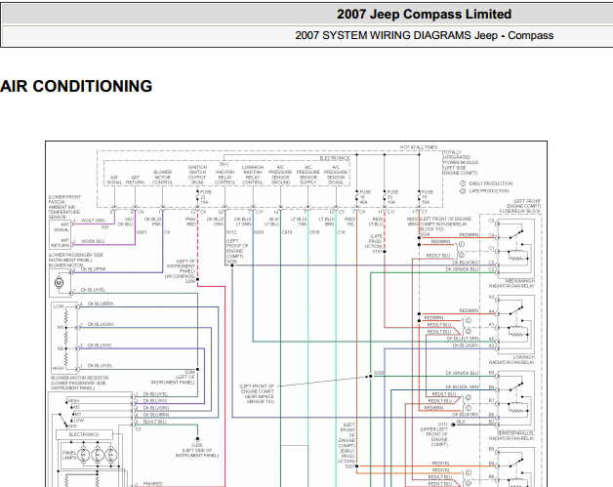Click 'DK BLU/PNK' wire label at blower motor
The image size is (613, 487).
pos(94,269)
